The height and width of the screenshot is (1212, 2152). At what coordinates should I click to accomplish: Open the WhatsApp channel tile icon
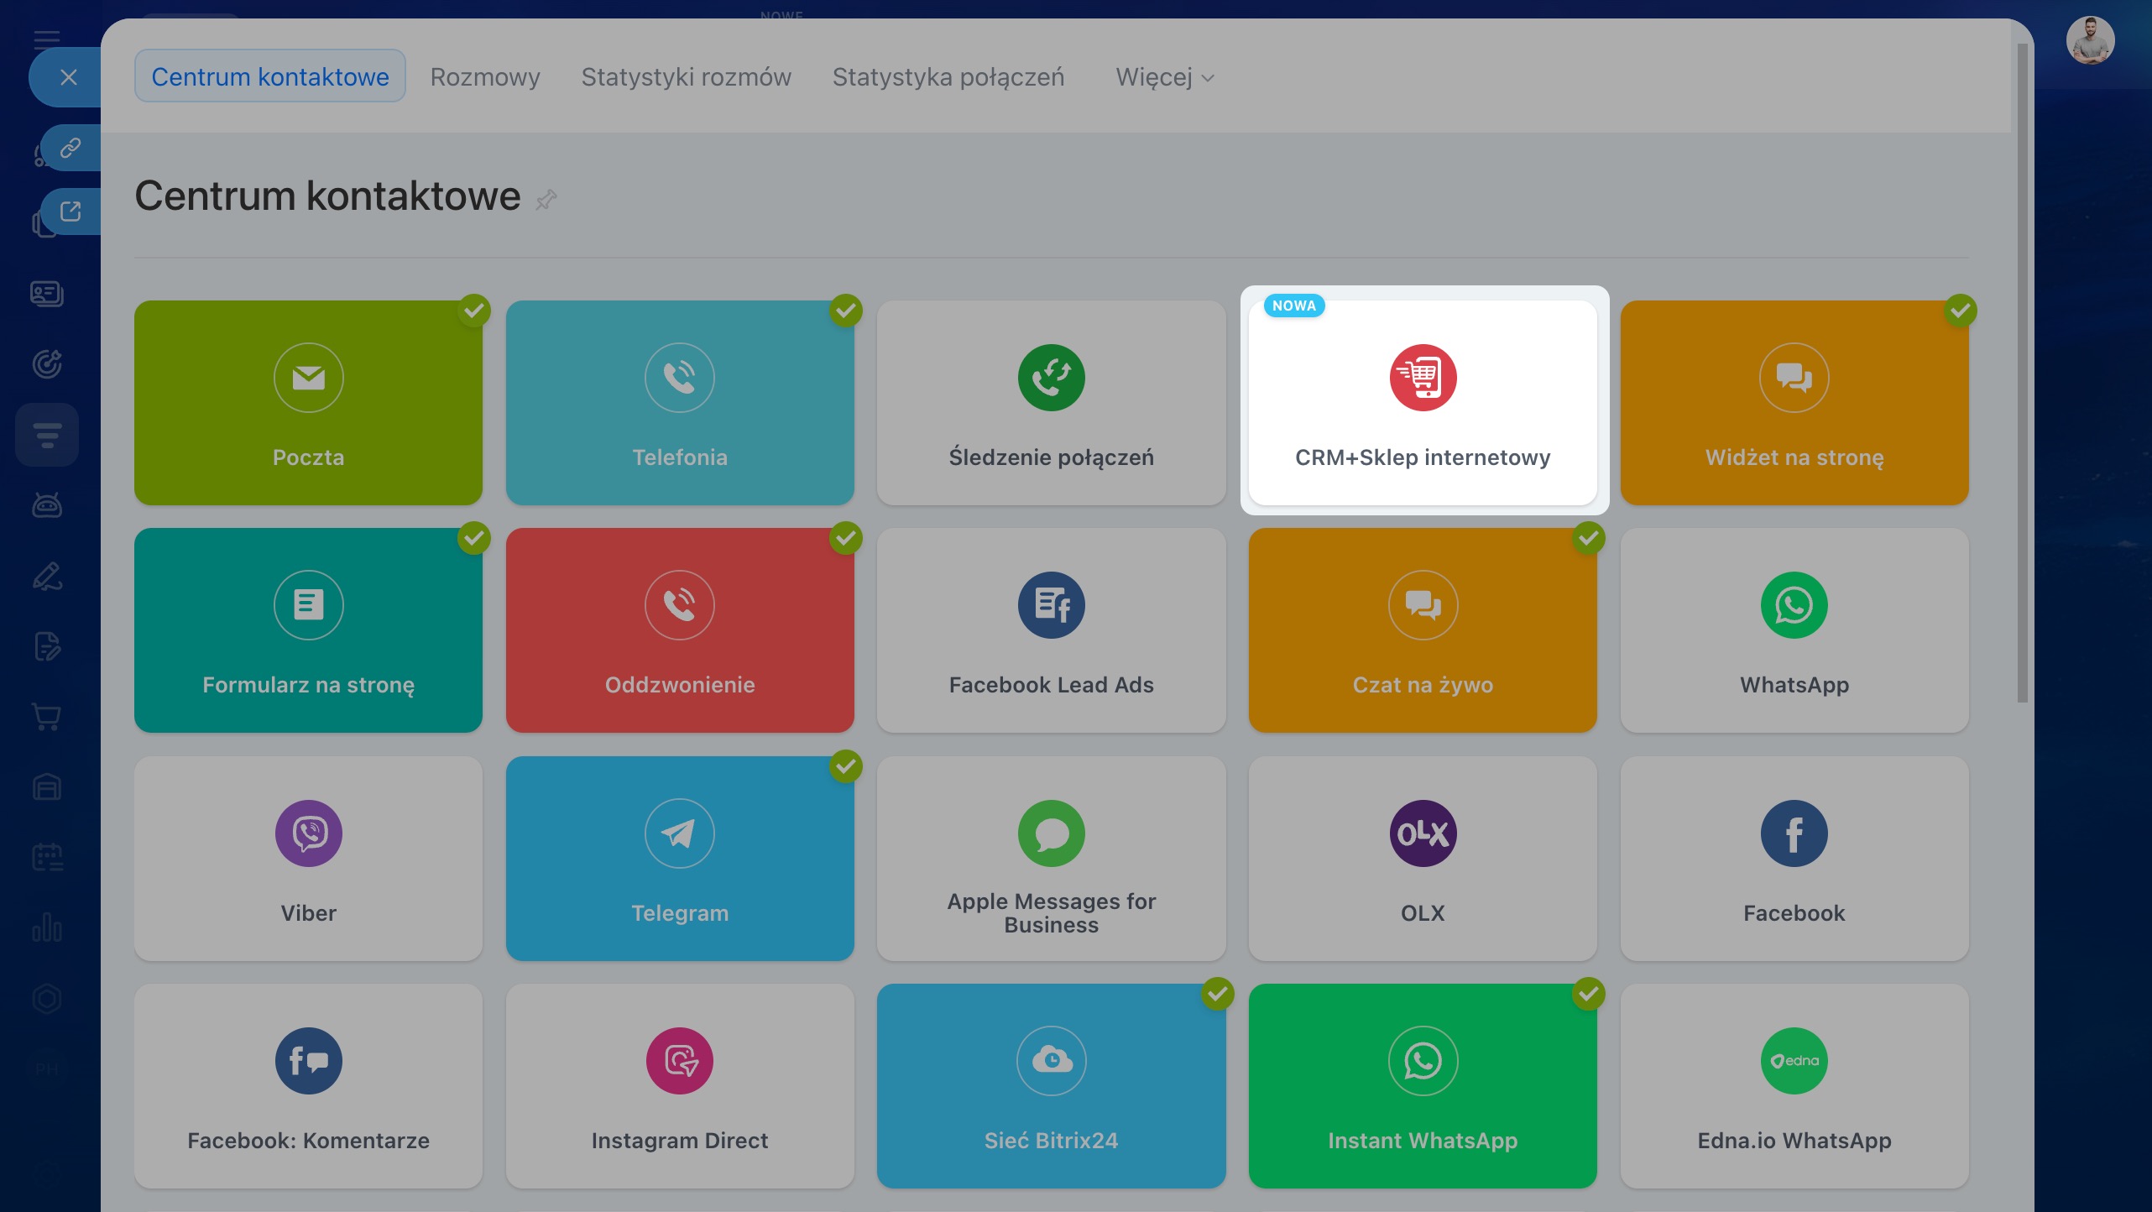coord(1794,605)
